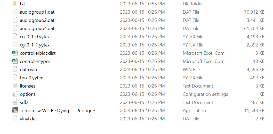
Task: Click the WIN File type cell
Action: tap(191, 69)
